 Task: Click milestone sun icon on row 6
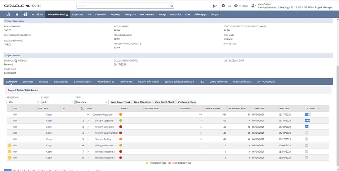tap(10, 145)
